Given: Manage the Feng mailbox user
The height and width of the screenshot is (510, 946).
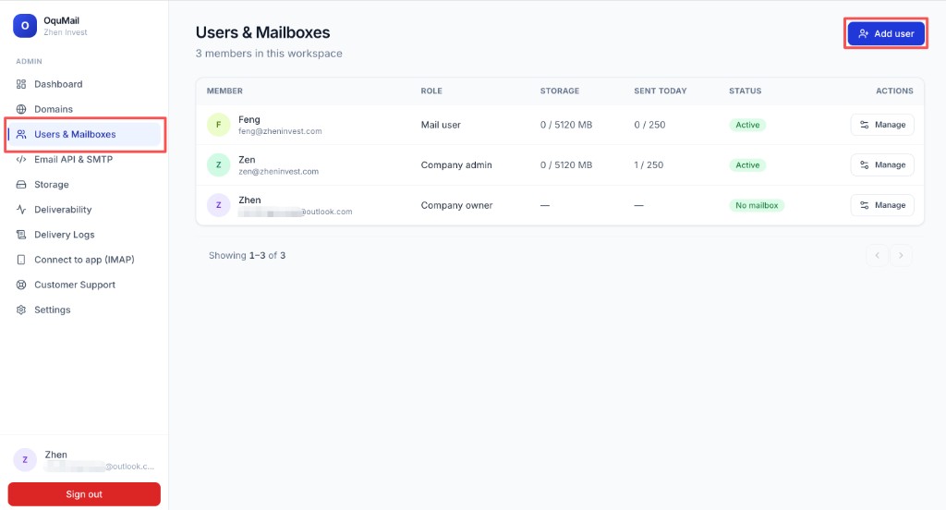Looking at the screenshot, I should point(882,125).
